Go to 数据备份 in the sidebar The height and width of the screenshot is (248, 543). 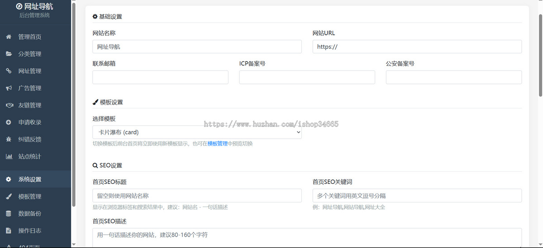coord(35,214)
